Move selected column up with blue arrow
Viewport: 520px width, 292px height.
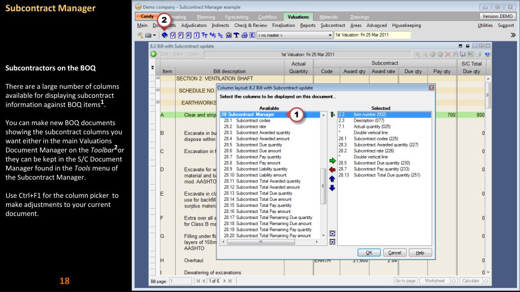[x=332, y=179]
